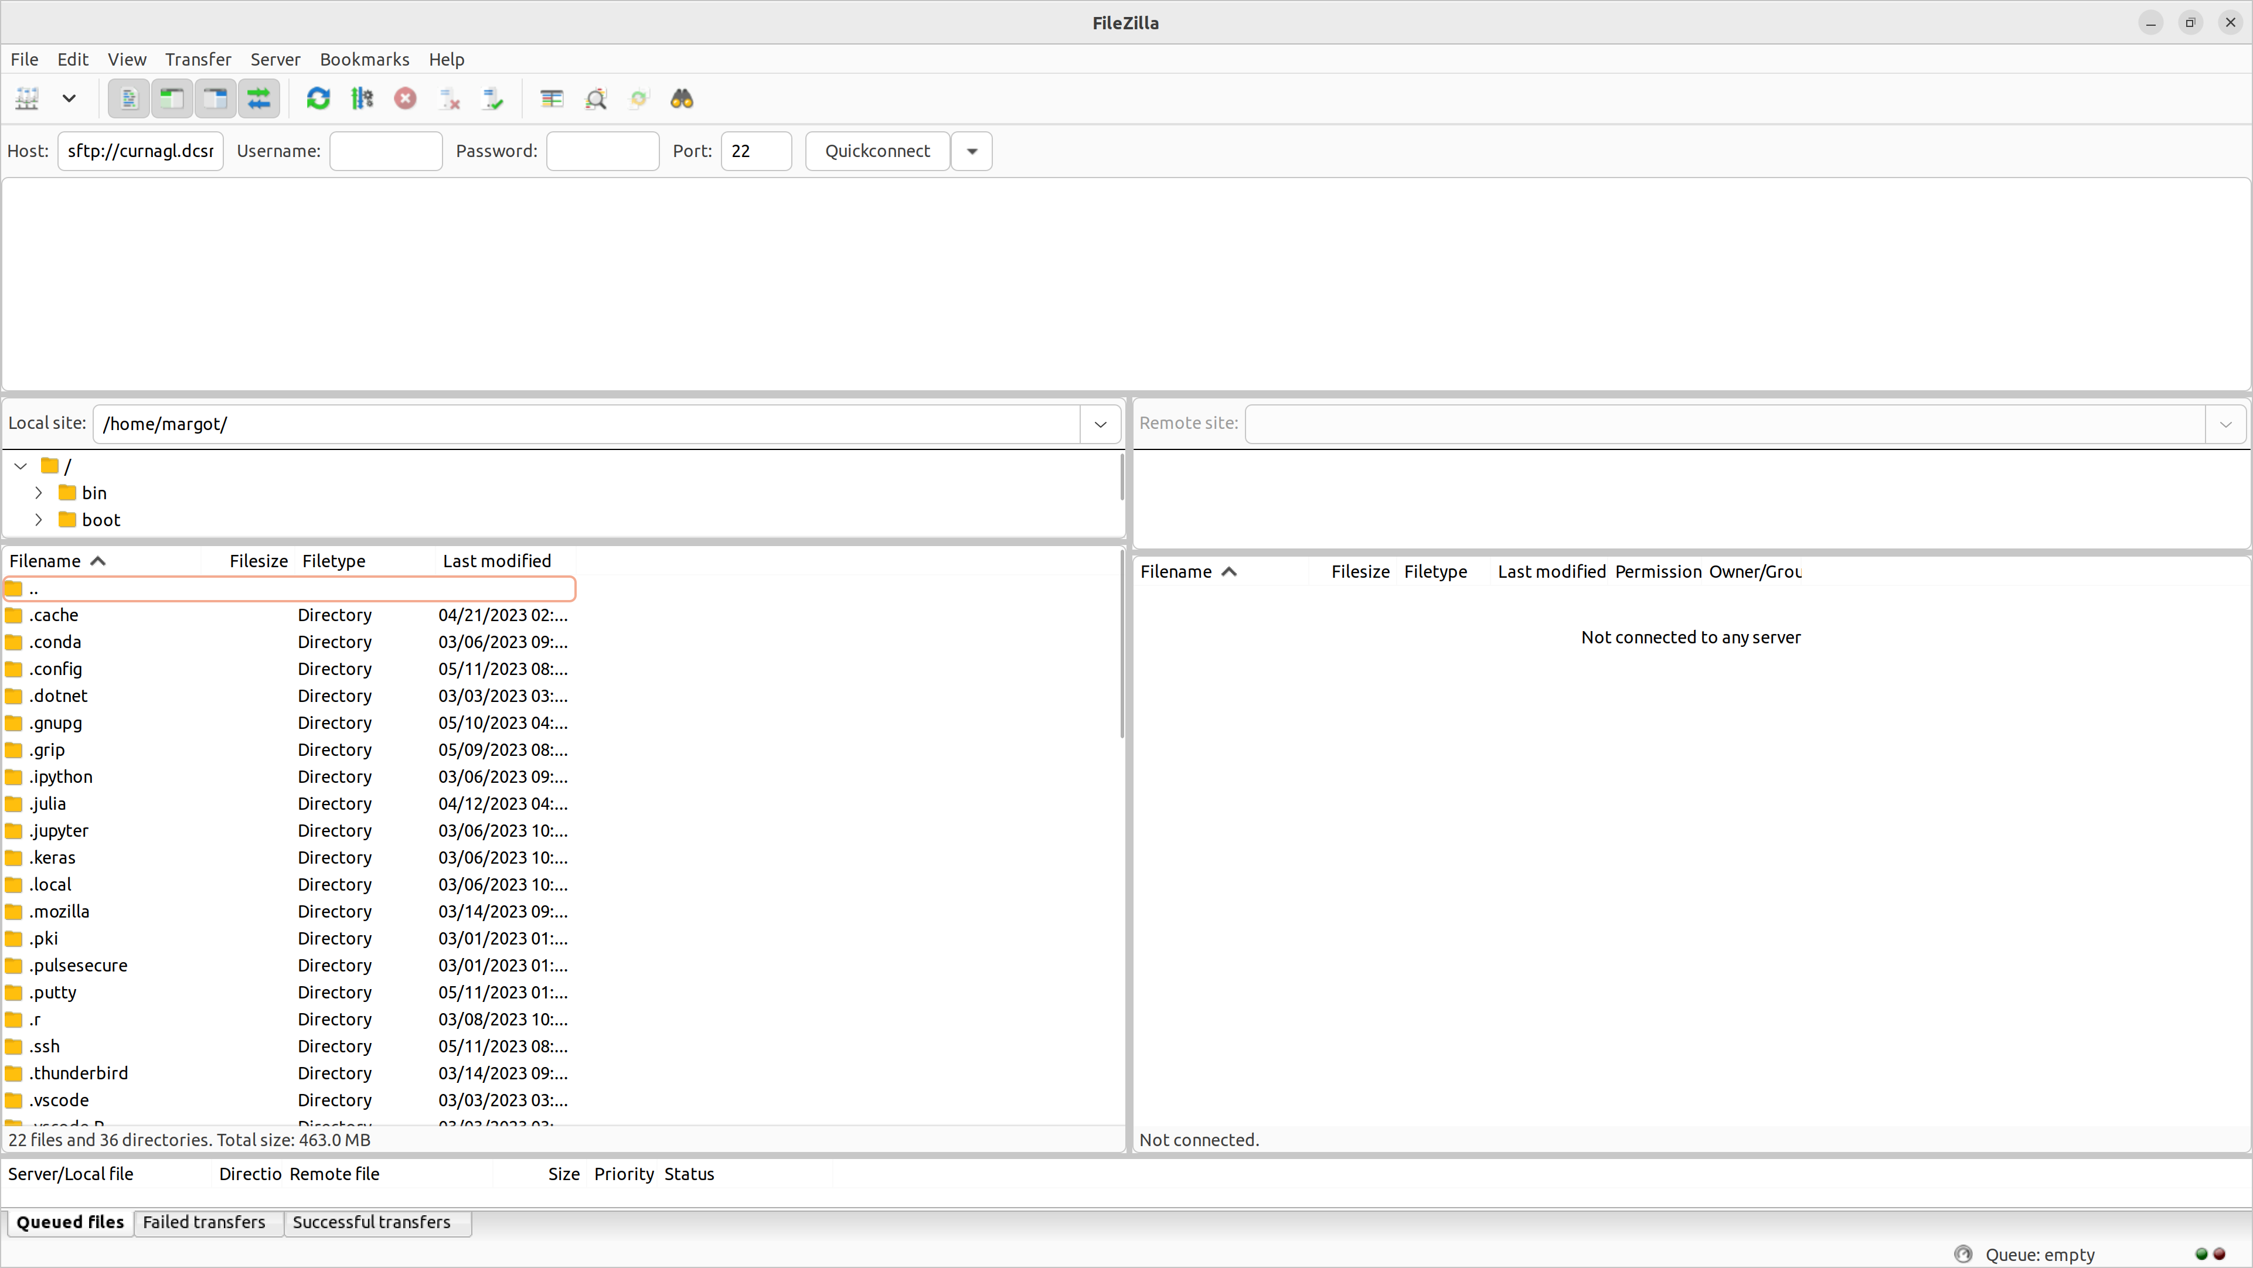Toggle directory comparison icon
The width and height of the screenshot is (2253, 1268).
click(x=595, y=99)
